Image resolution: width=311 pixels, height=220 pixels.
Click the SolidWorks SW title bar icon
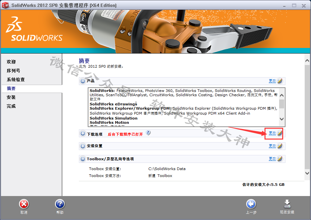point(5,5)
